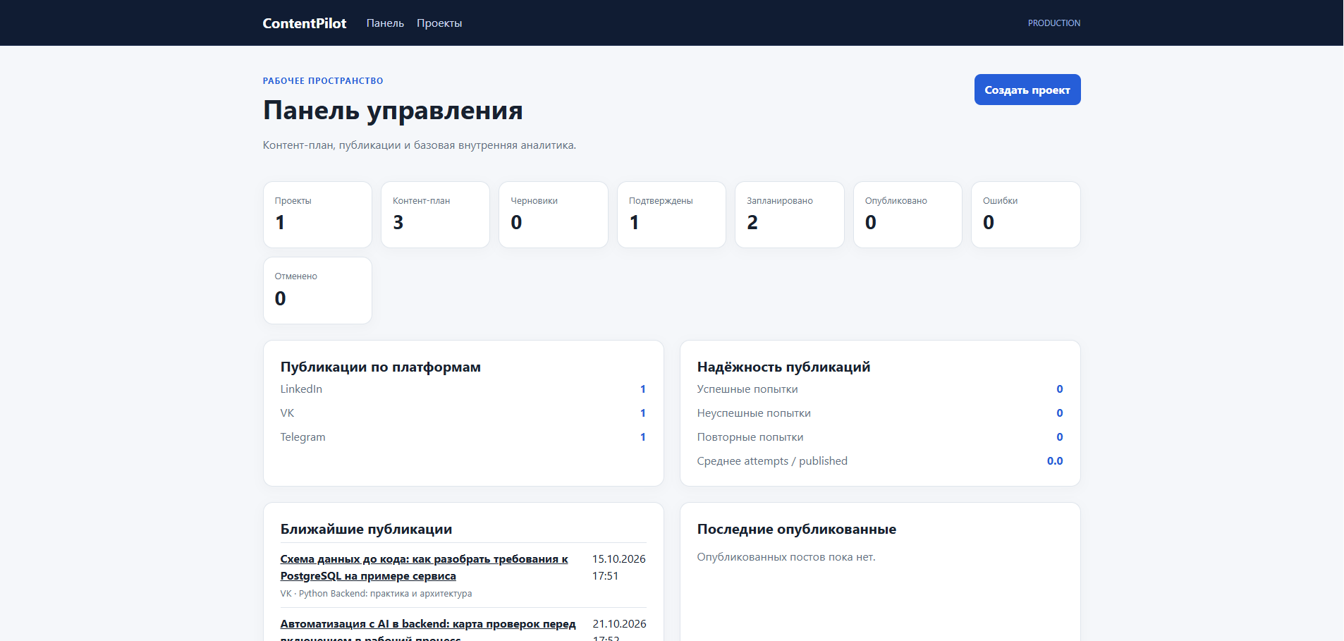Screen dimensions: 1344x641
Task: Click the subtitle starting with Контент-план, публикации
Action: click(420, 145)
